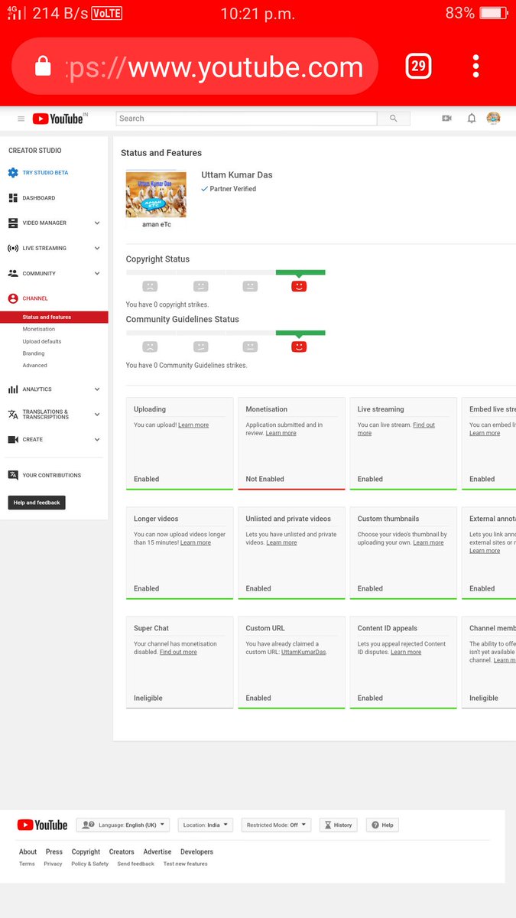The width and height of the screenshot is (516, 918).
Task: Open Upload defaults in sidebar
Action: [x=42, y=341]
